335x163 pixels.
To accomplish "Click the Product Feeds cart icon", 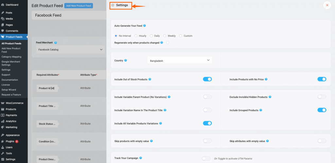I will [3, 37].
